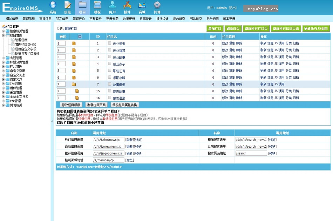Tick the checkbox for 创业指导

pos(110,50)
